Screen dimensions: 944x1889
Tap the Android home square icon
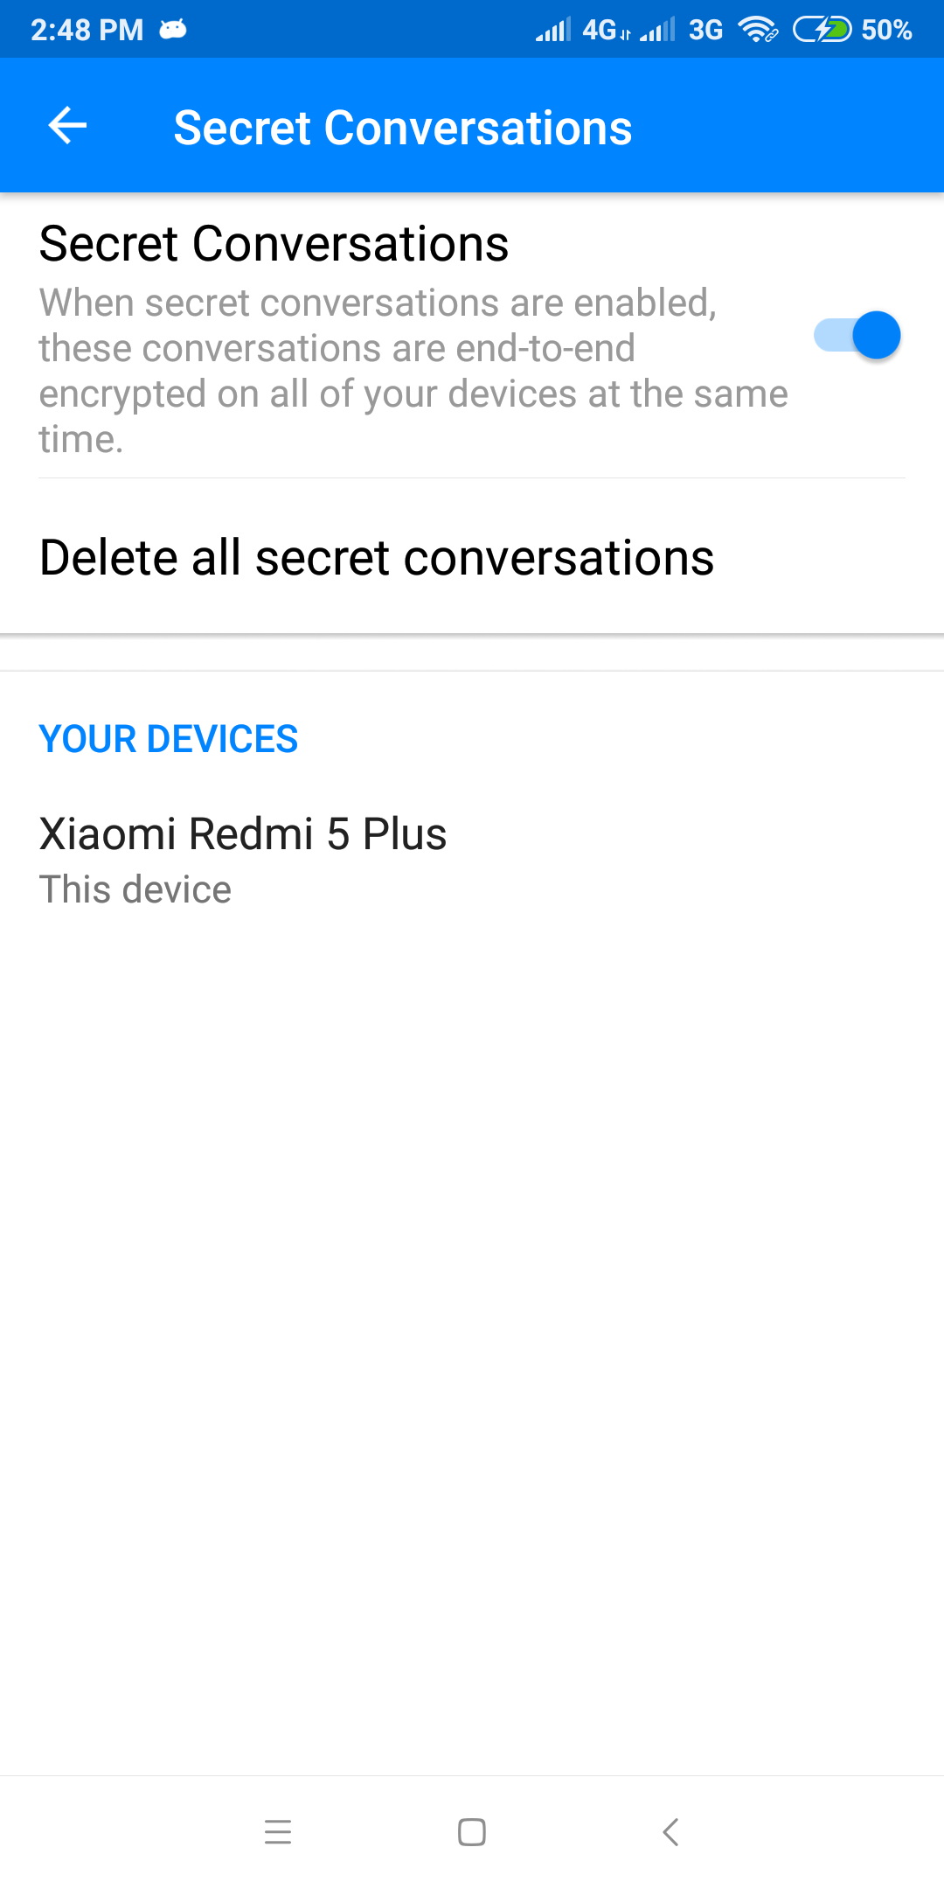point(472,1831)
